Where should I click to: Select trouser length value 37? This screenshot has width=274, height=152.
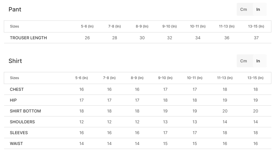click(256, 38)
